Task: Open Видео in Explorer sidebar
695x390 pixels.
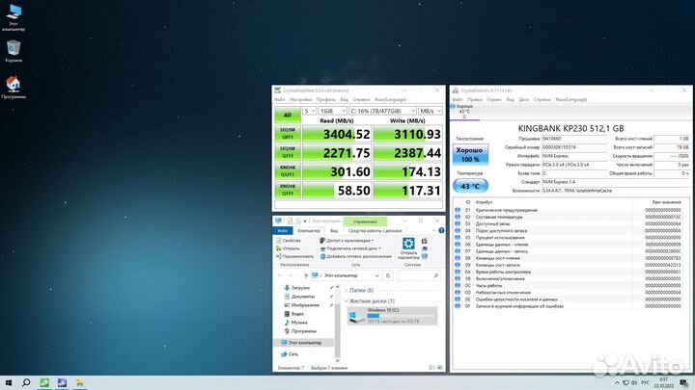Action: pyautogui.click(x=297, y=314)
